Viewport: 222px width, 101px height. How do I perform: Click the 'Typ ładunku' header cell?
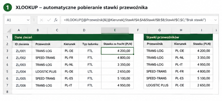click(x=90, y=44)
